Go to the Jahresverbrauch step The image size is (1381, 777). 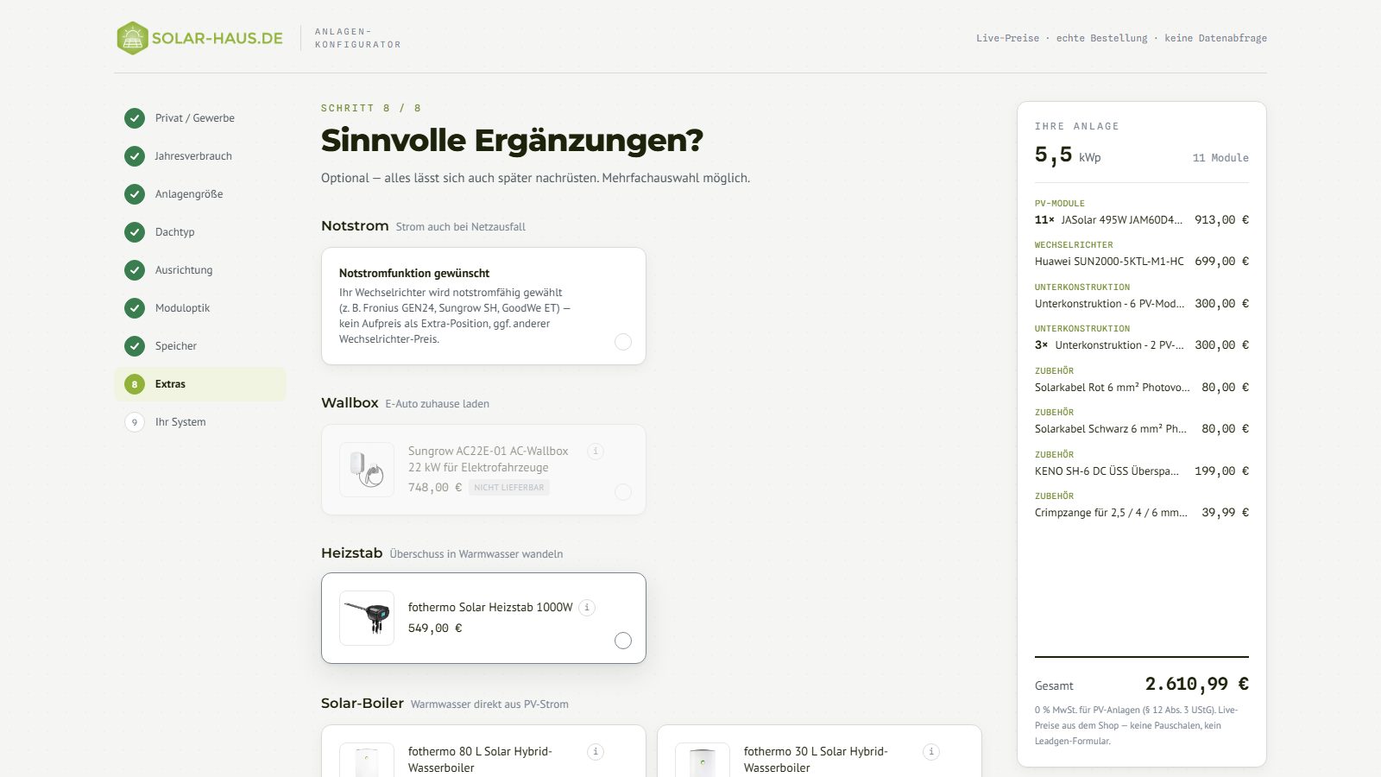[200, 156]
